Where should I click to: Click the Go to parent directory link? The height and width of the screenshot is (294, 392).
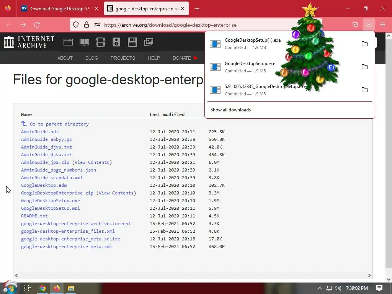point(59,124)
